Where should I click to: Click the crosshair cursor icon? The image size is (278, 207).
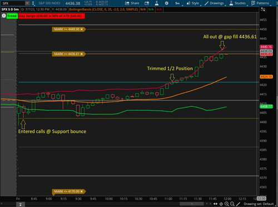[x=221, y=204]
